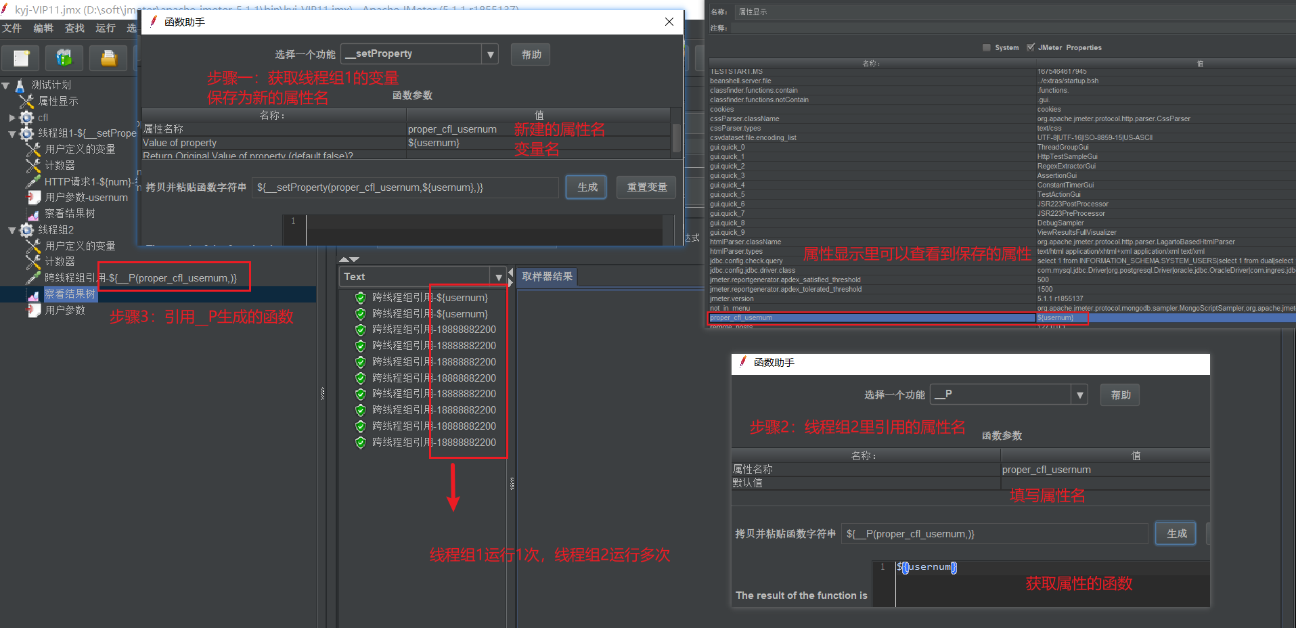The width and height of the screenshot is (1296, 628).
Task: Select 计数器 icon under 线程组1
Action: 34,166
